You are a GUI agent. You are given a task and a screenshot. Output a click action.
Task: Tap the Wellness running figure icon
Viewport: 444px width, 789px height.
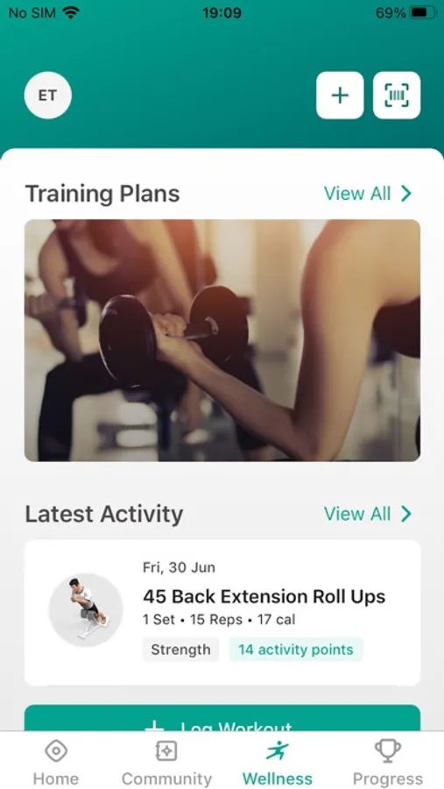tap(278, 751)
